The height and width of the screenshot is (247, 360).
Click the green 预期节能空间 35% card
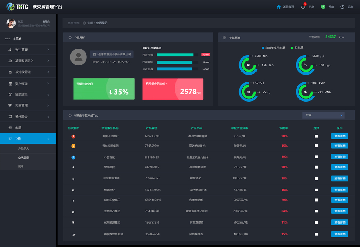[104, 89]
